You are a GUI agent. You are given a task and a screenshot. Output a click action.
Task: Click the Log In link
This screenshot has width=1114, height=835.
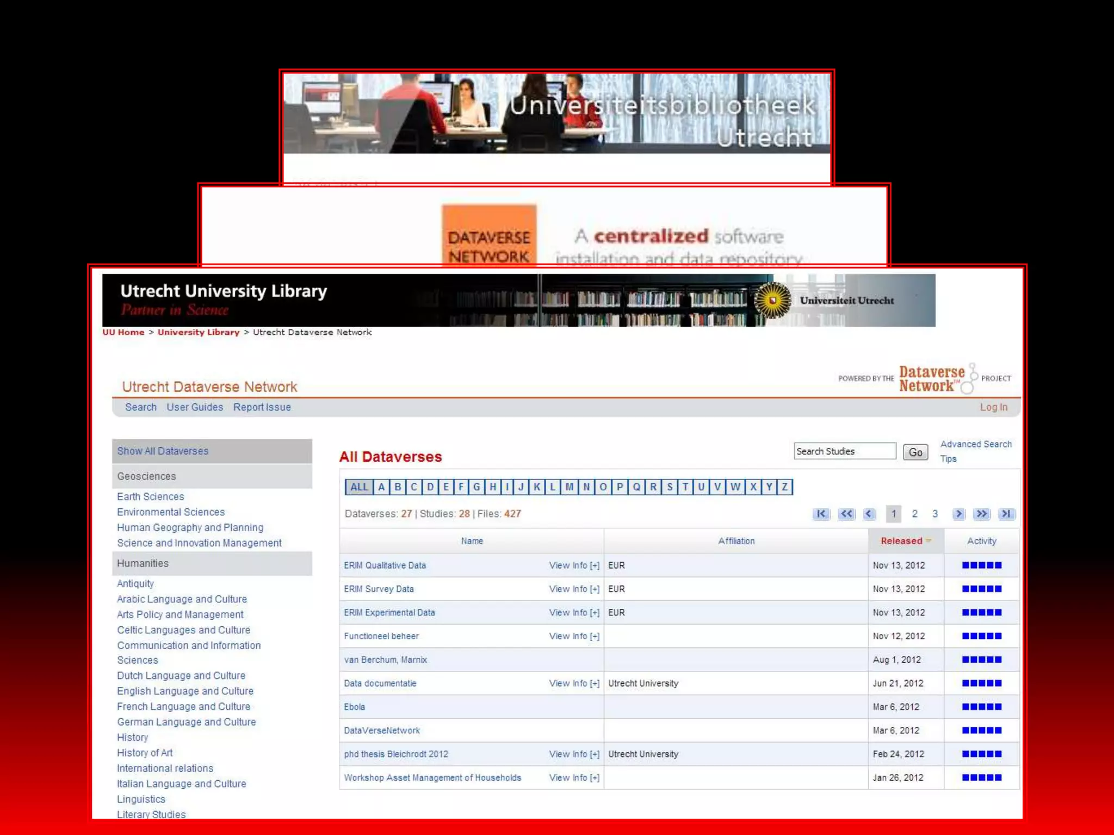pyautogui.click(x=993, y=407)
